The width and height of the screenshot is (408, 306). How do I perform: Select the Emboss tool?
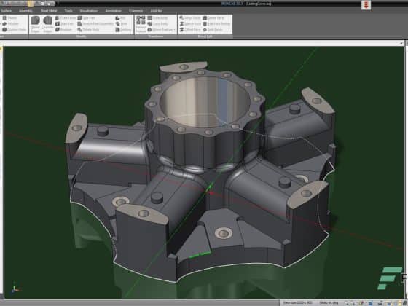coord(124,30)
